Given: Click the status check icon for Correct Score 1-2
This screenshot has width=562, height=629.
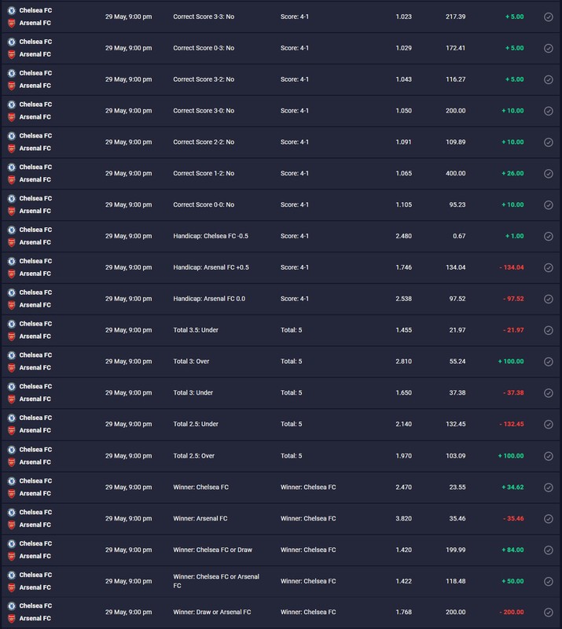Looking at the screenshot, I should point(548,173).
